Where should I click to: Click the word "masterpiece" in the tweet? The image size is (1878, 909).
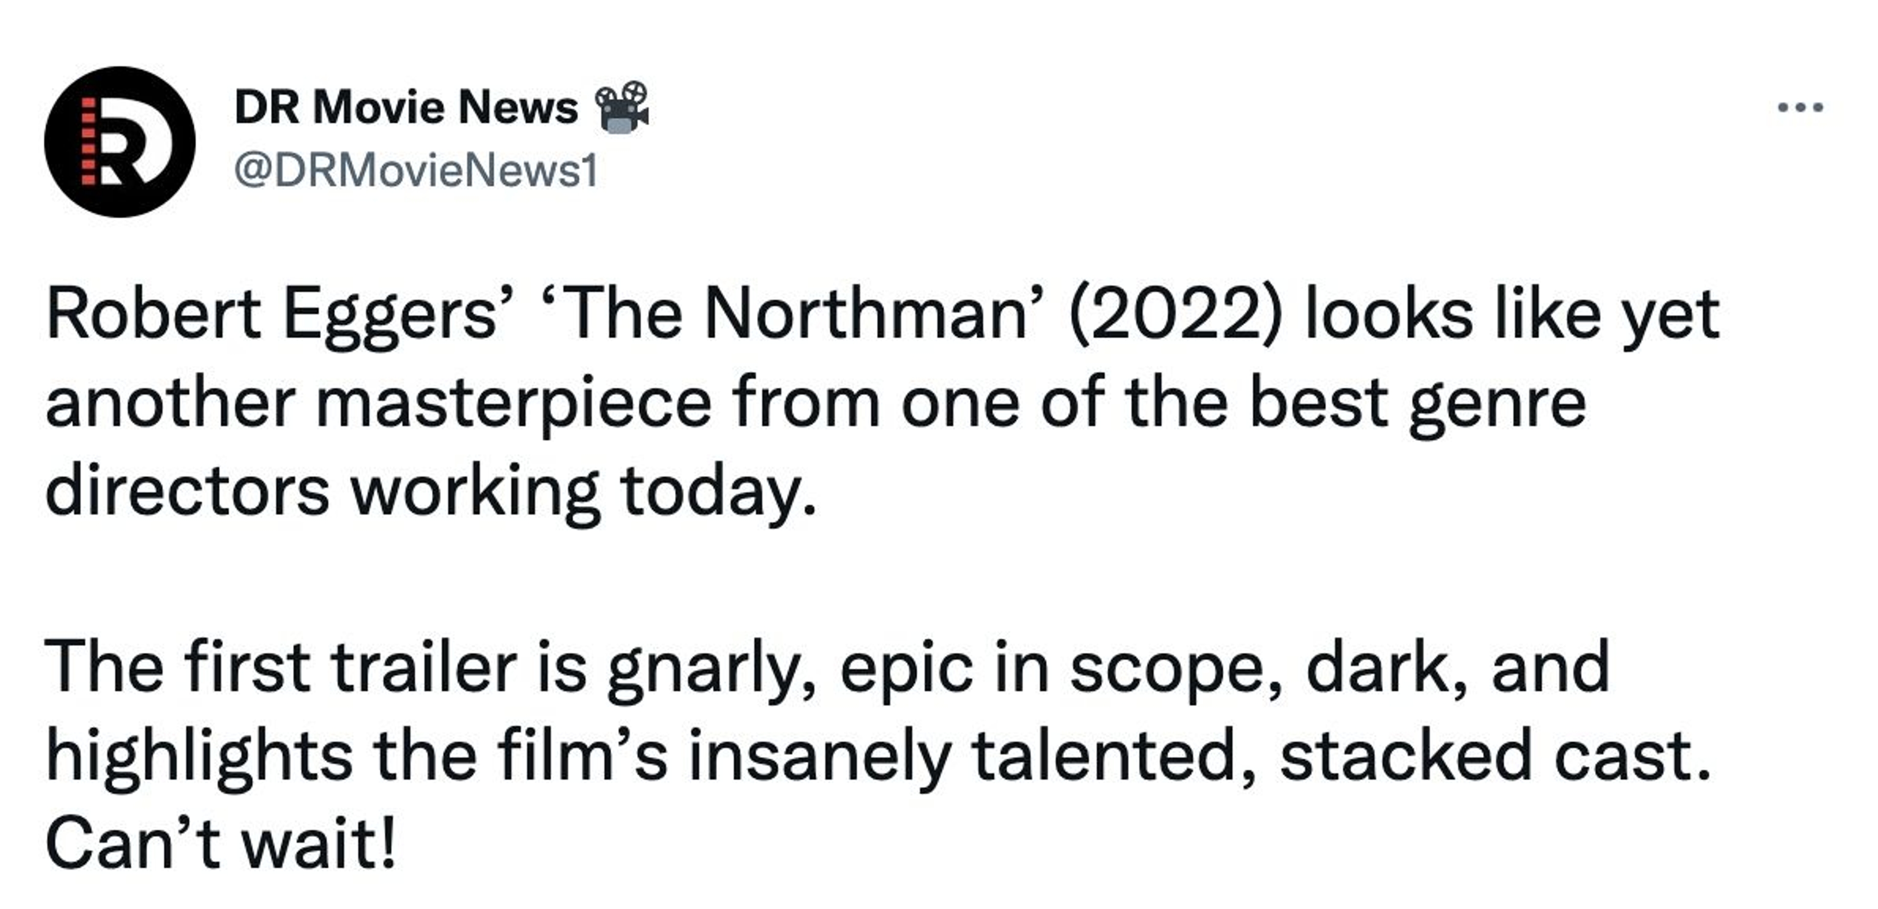513,404
